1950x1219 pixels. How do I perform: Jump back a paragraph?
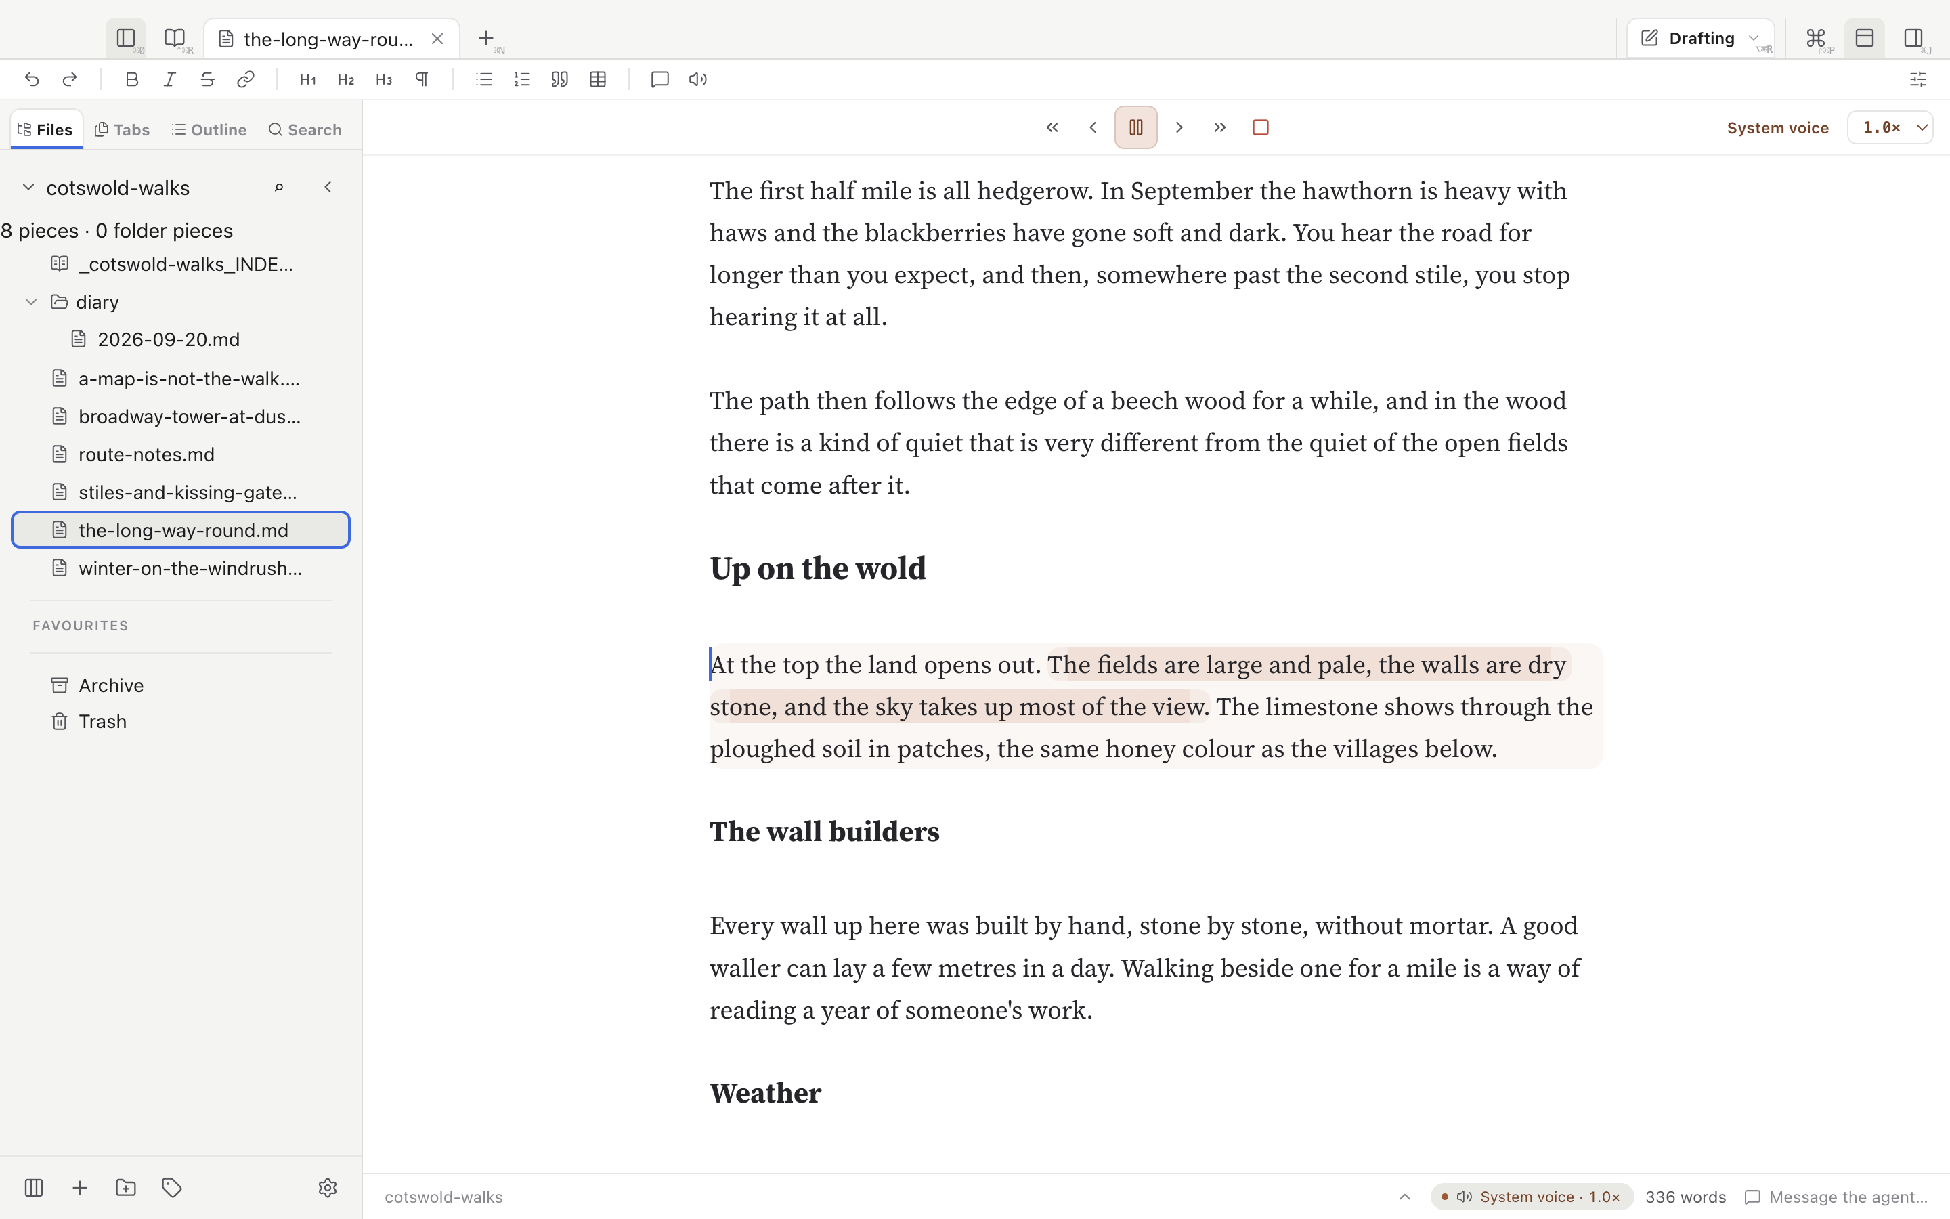1052,127
